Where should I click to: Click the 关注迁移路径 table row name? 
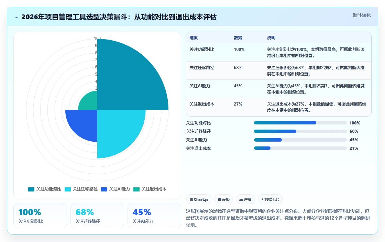[202, 68]
